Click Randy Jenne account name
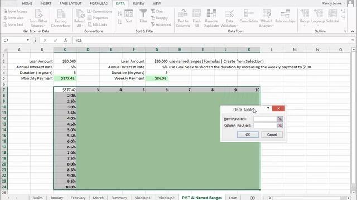 tap(332, 3)
